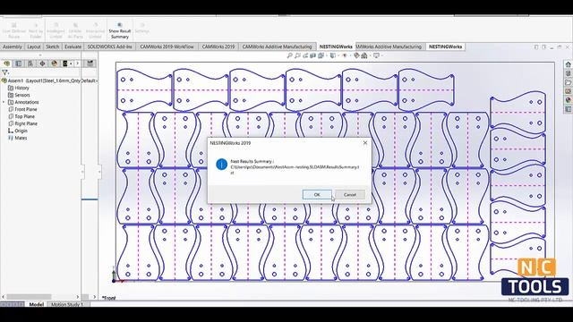Open Hide/Show Items dropdown
The width and height of the screenshot is (573, 322).
point(345,55)
